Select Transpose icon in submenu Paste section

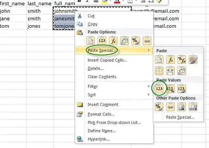(x=182, y=71)
